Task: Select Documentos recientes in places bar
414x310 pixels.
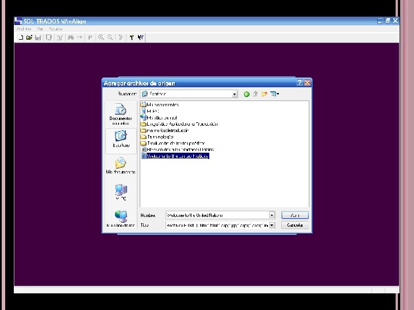Action: pyautogui.click(x=121, y=114)
